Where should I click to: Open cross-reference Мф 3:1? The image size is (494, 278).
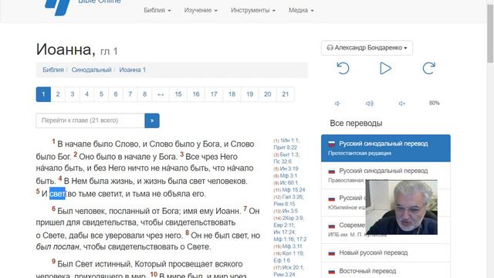click(288, 175)
